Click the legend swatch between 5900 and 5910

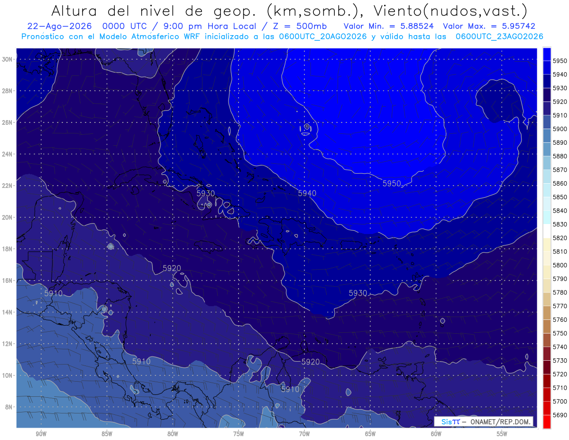547,122
